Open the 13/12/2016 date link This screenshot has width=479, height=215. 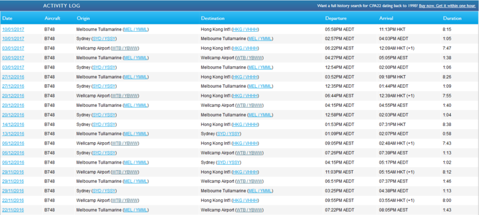[x=13, y=134]
